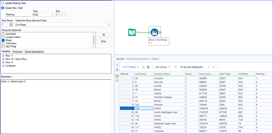
Task: Click the machineId column header
Action: [x=144, y=74]
